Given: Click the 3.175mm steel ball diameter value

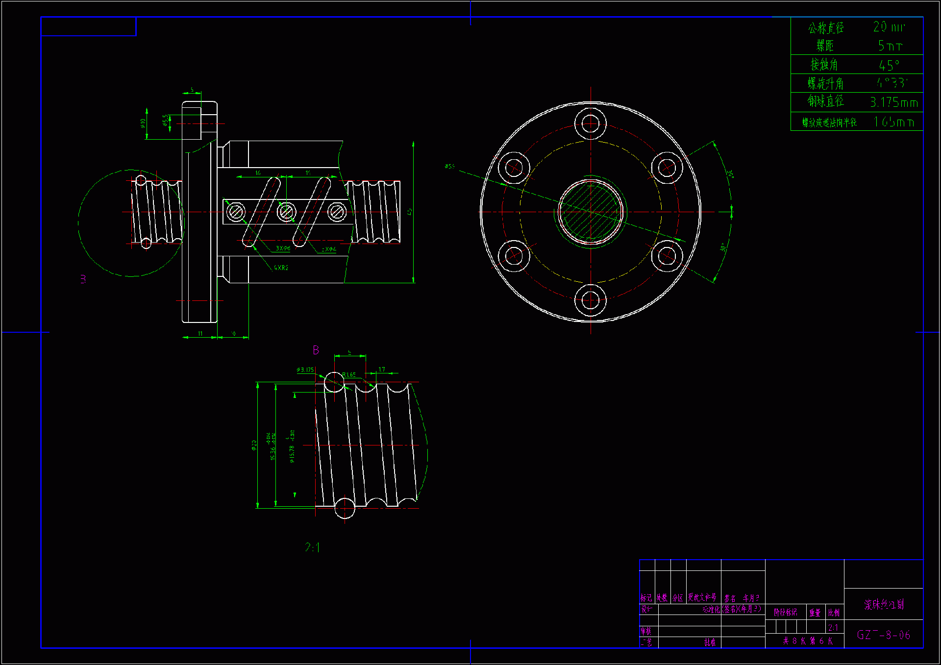Looking at the screenshot, I should (x=893, y=102).
